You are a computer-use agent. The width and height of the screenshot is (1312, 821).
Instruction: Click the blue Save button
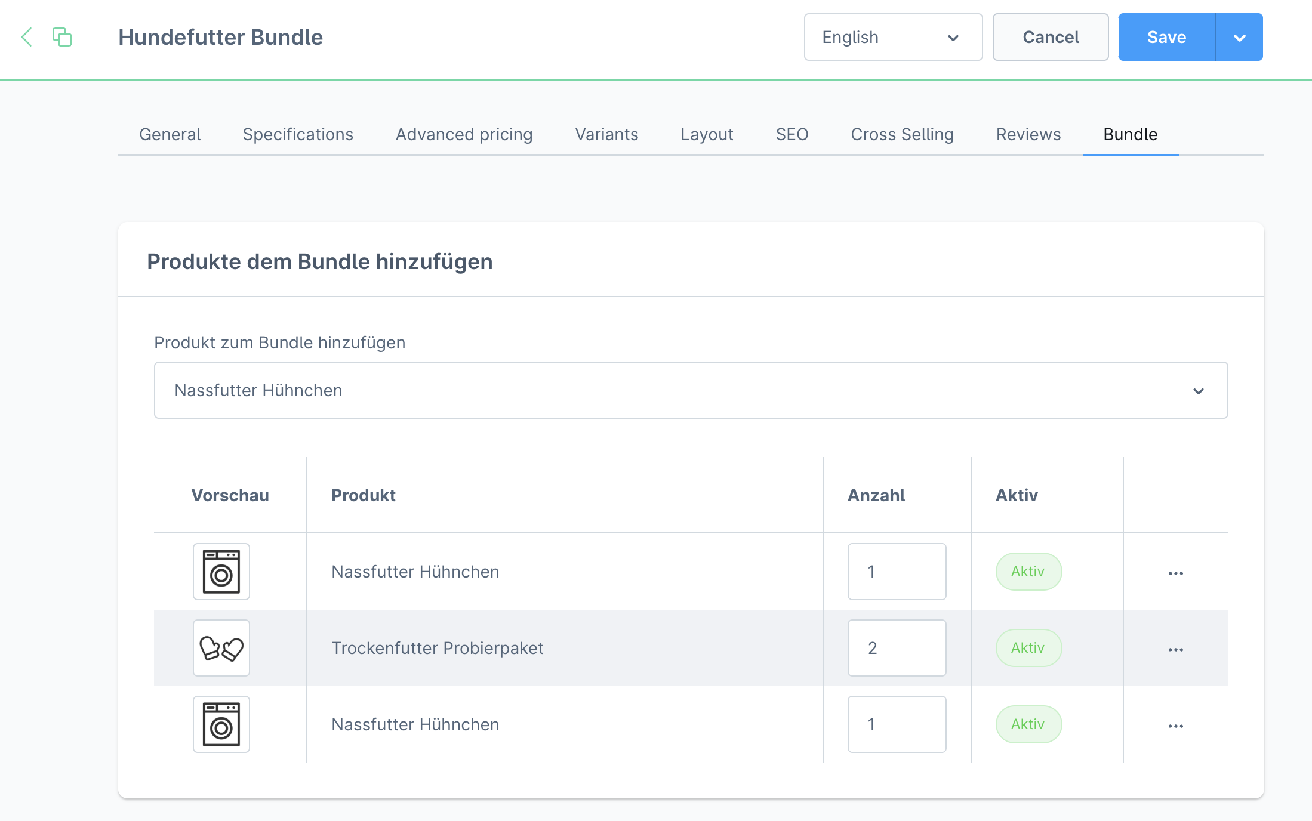coord(1166,37)
